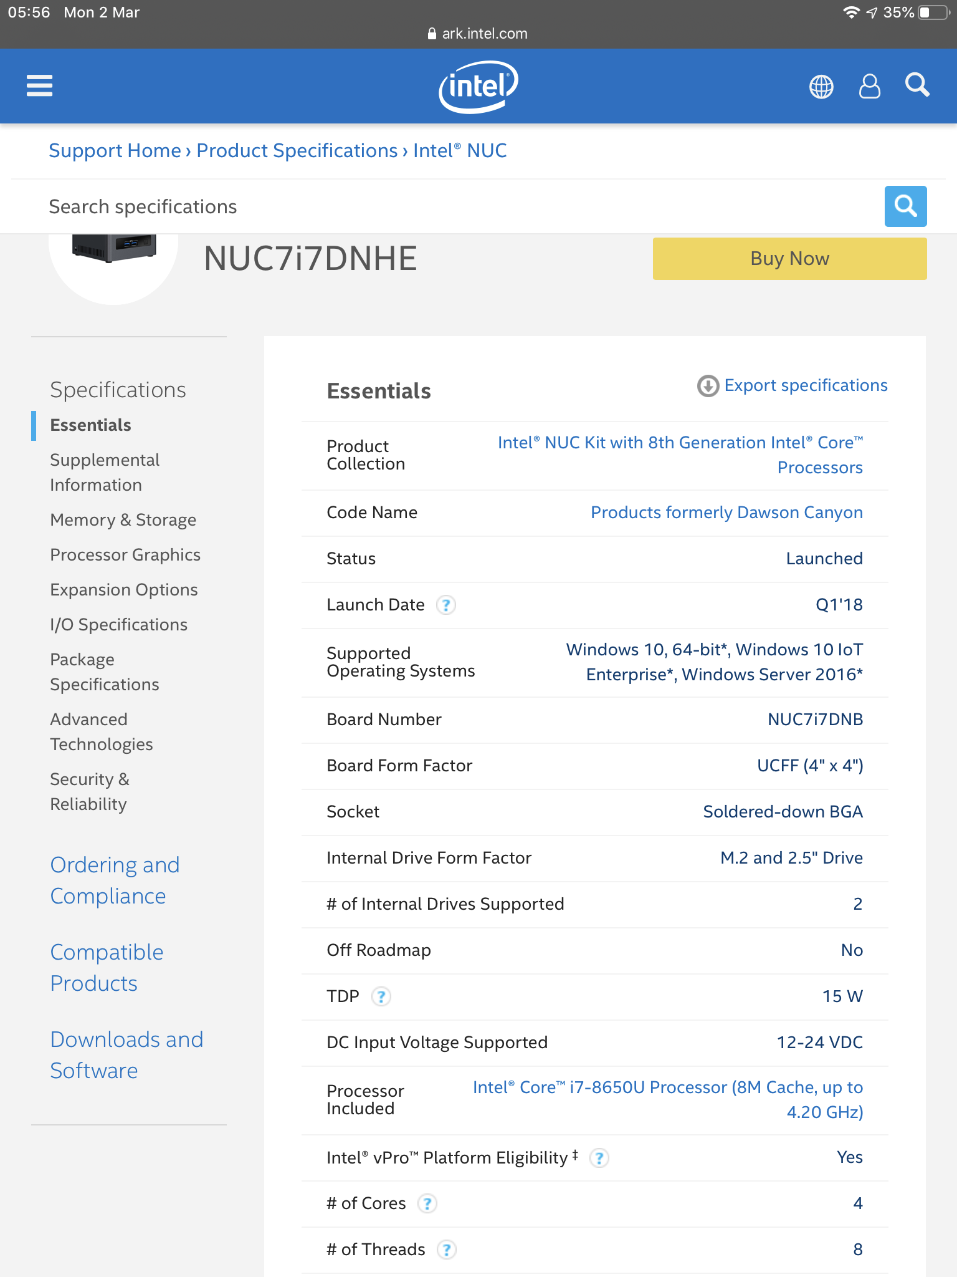Image resolution: width=957 pixels, height=1277 pixels.
Task: Open the hamburger navigation menu
Action: click(x=39, y=85)
